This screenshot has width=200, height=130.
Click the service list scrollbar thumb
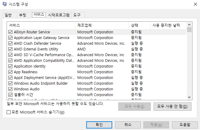coord(189,30)
